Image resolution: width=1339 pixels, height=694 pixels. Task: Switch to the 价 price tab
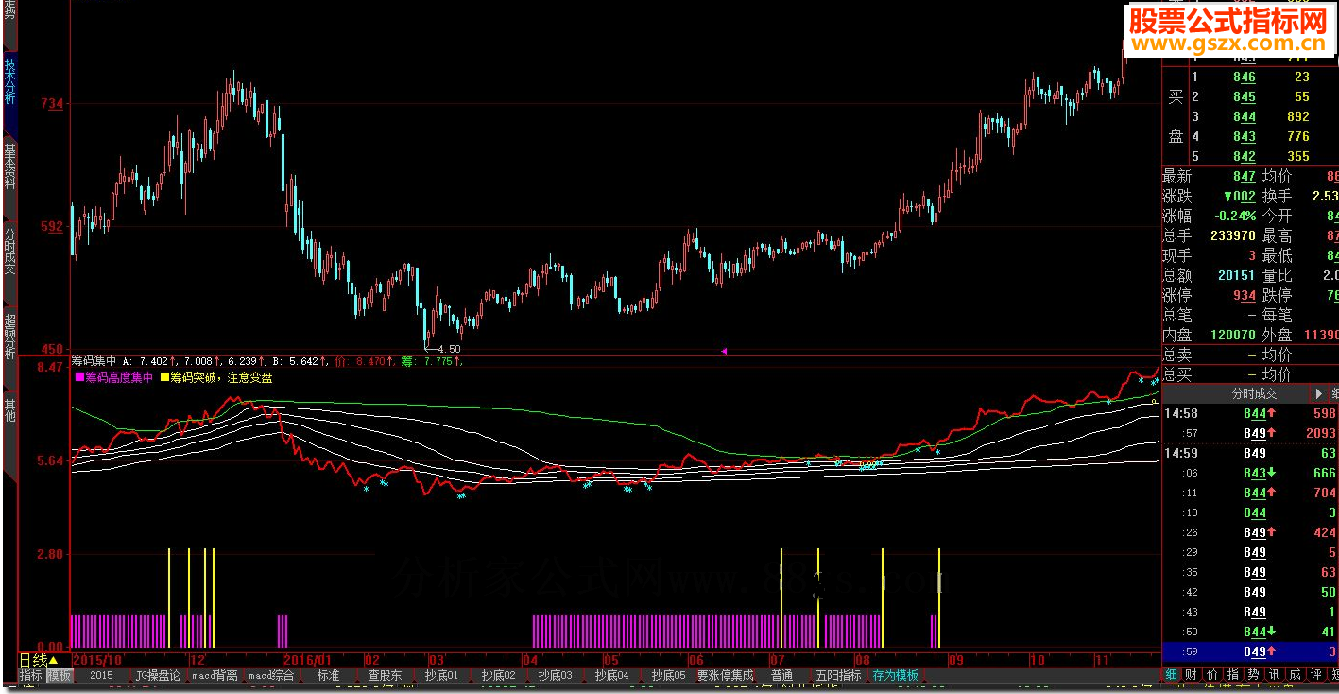[x=1211, y=674]
